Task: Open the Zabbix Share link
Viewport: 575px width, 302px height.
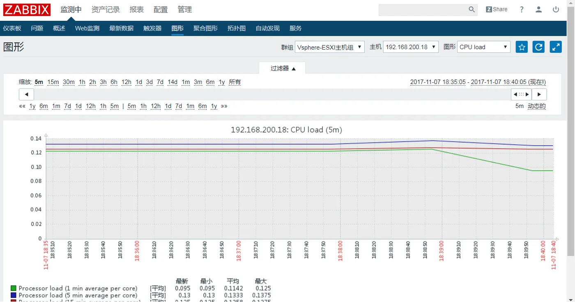Action: (x=497, y=9)
